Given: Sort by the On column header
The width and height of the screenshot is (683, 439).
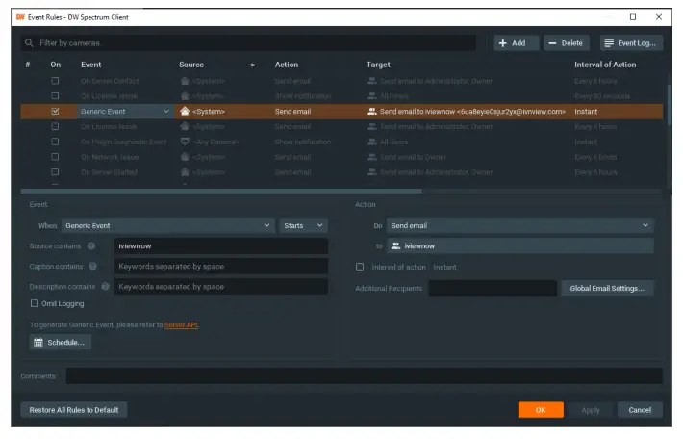Looking at the screenshot, I should 56,65.
